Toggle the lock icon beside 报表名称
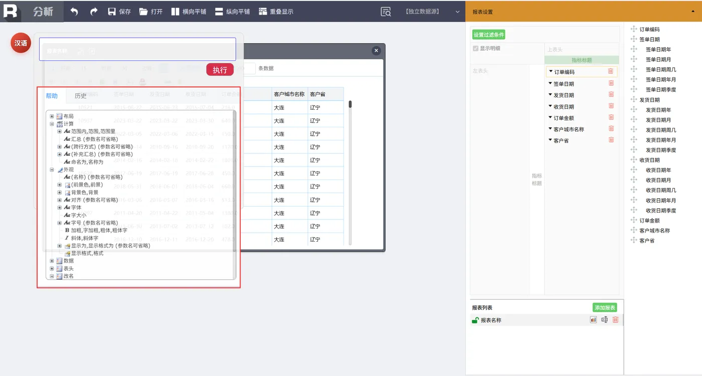This screenshot has width=702, height=376. [475, 320]
